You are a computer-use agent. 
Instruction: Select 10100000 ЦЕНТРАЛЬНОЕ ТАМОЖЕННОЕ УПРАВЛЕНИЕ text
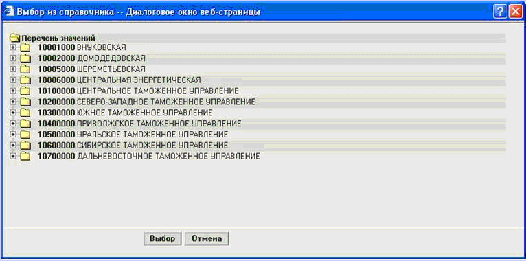click(138, 91)
